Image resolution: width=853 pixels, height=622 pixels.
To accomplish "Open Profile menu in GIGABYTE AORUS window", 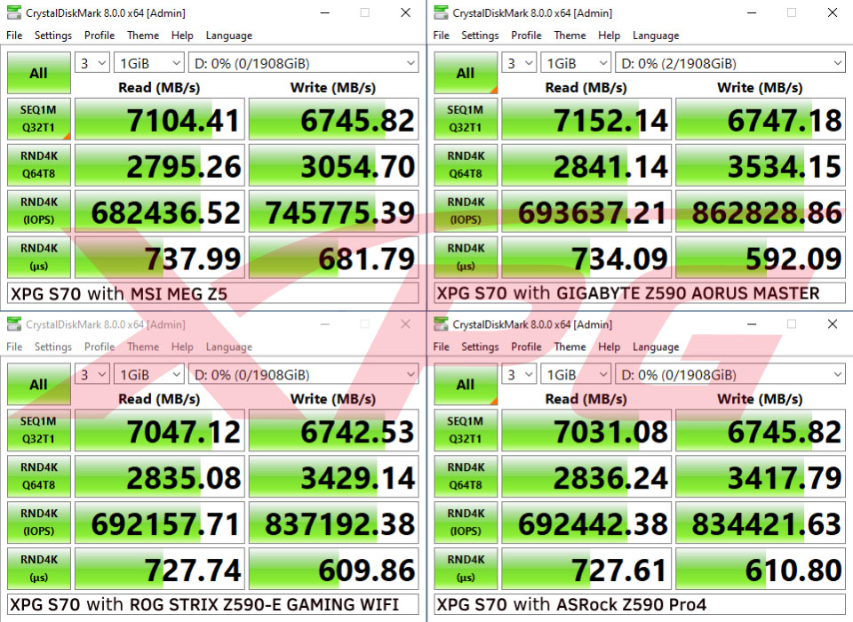I will 526,36.
